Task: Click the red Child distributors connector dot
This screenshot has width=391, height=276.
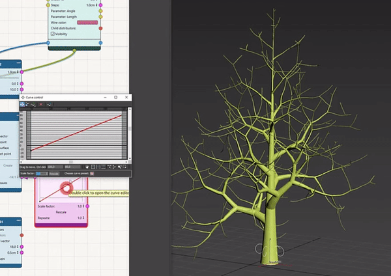Action: click(102, 28)
